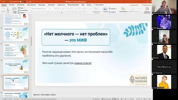Open the Конструктор ribbon tab
This screenshot has width=178, height=100.
[31, 5]
